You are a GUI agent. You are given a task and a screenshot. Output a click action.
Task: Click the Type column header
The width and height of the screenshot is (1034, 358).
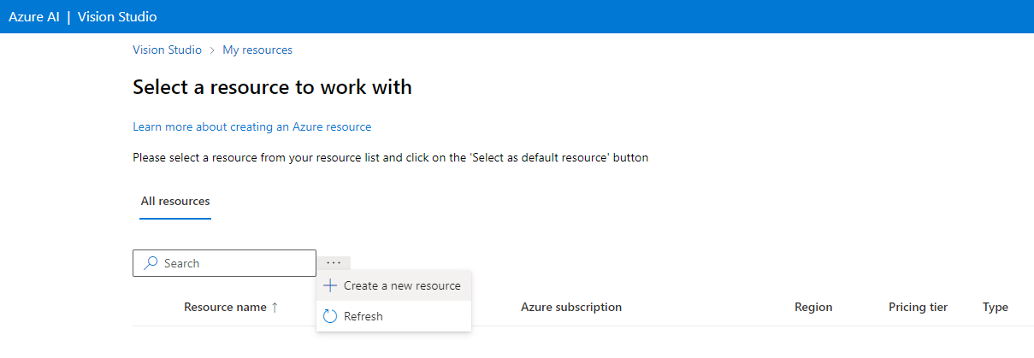click(996, 307)
